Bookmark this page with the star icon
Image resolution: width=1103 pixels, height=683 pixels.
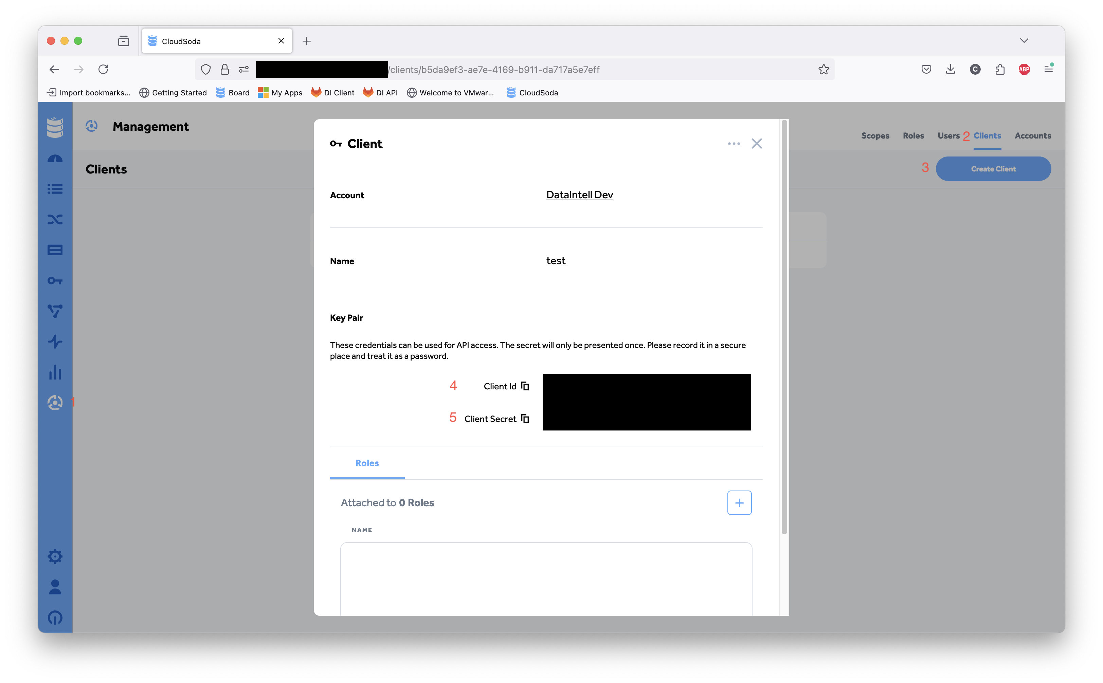[823, 70]
